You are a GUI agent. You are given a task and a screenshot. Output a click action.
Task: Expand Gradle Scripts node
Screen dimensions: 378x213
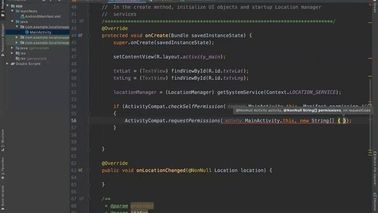point(7,64)
